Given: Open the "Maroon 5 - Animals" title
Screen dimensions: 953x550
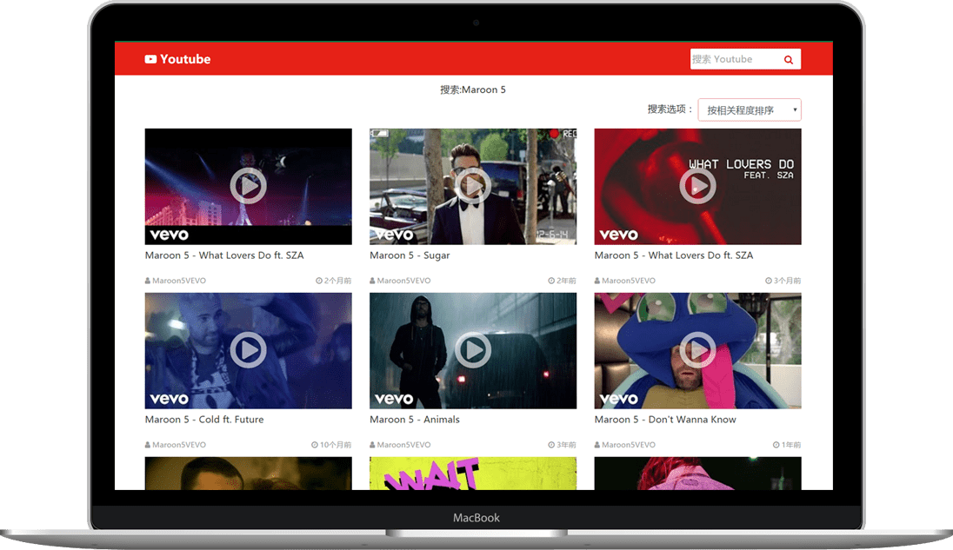Looking at the screenshot, I should pos(415,420).
